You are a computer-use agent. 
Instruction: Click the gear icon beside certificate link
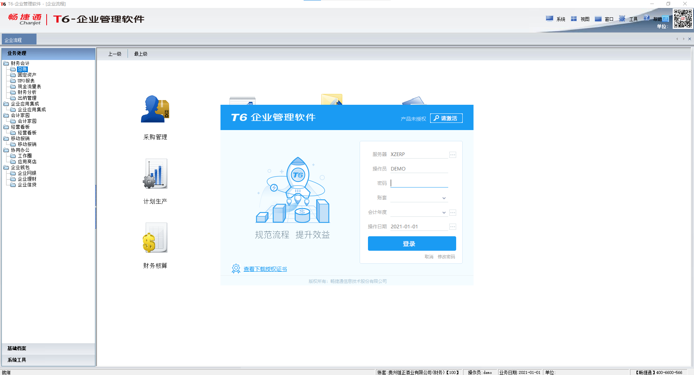click(x=236, y=268)
